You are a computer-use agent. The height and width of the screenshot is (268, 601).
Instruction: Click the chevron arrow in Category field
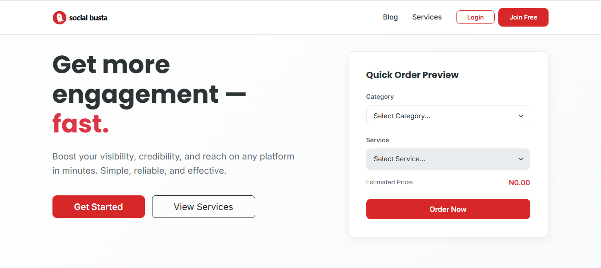(x=521, y=116)
